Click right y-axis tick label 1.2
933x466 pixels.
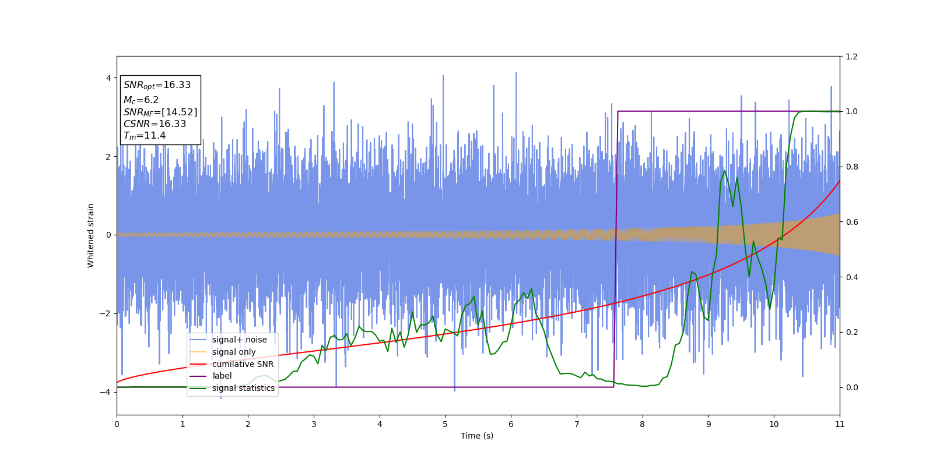click(851, 57)
